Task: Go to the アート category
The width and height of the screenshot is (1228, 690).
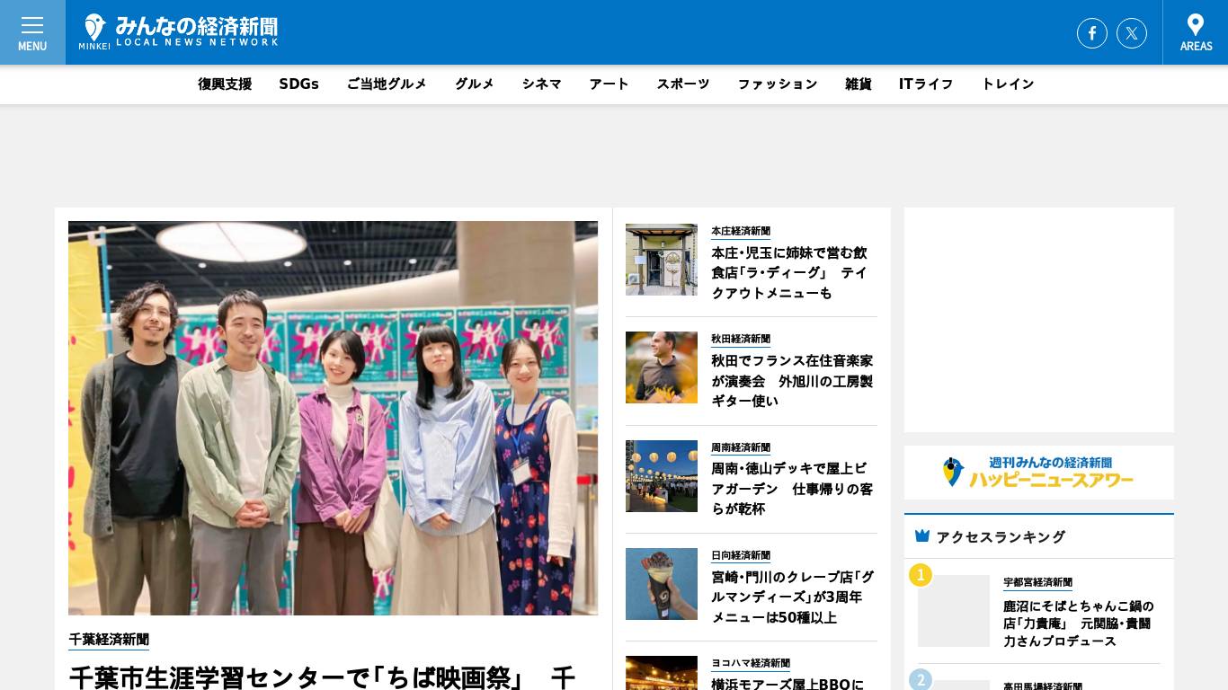Action: pyautogui.click(x=610, y=84)
